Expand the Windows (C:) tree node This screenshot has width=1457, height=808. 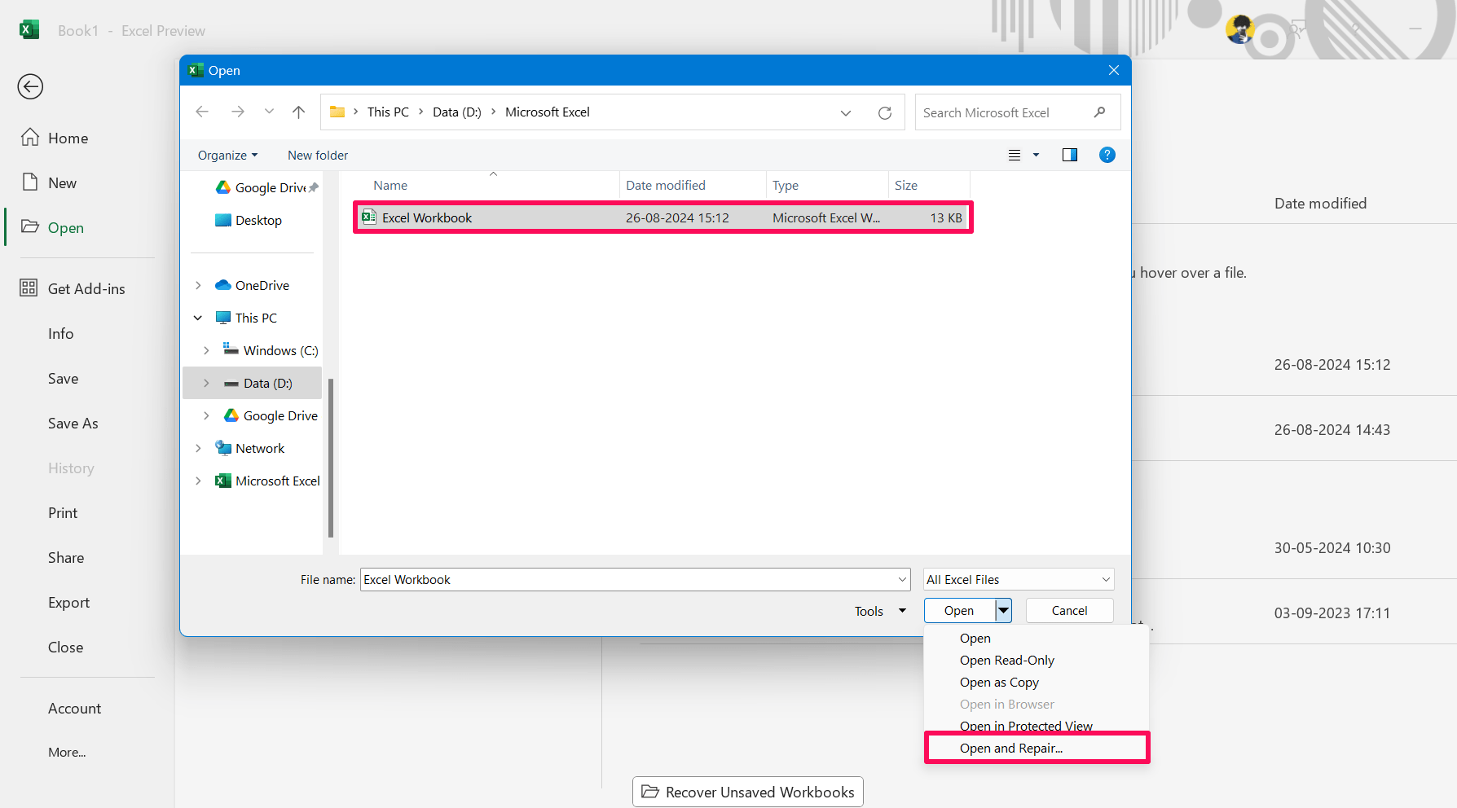206,350
